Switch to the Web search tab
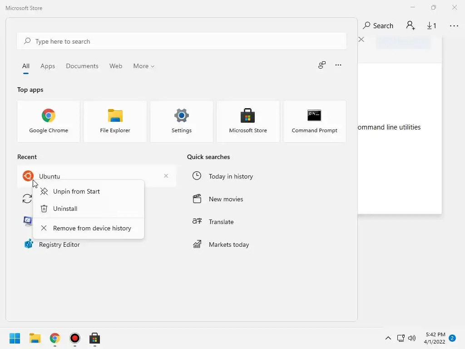The image size is (465, 349). point(116,66)
